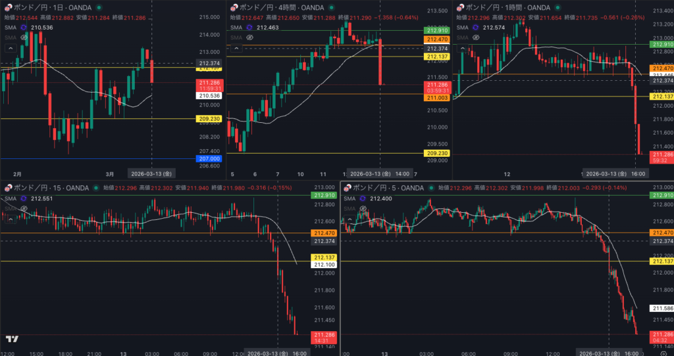The image size is (674, 356).
Task: Click the flag icon on the 5-minute chart
Action: tap(348, 188)
